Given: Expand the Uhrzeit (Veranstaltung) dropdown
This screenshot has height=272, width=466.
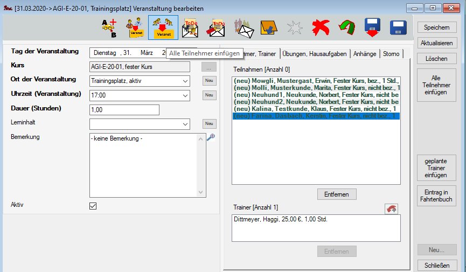Looking at the screenshot, I should 185,95.
